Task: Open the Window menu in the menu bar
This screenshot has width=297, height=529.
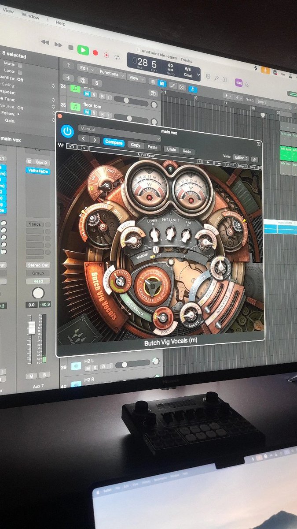Action: [30, 16]
